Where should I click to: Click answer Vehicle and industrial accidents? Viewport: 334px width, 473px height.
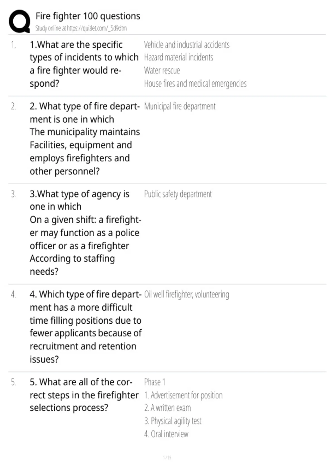point(187,45)
